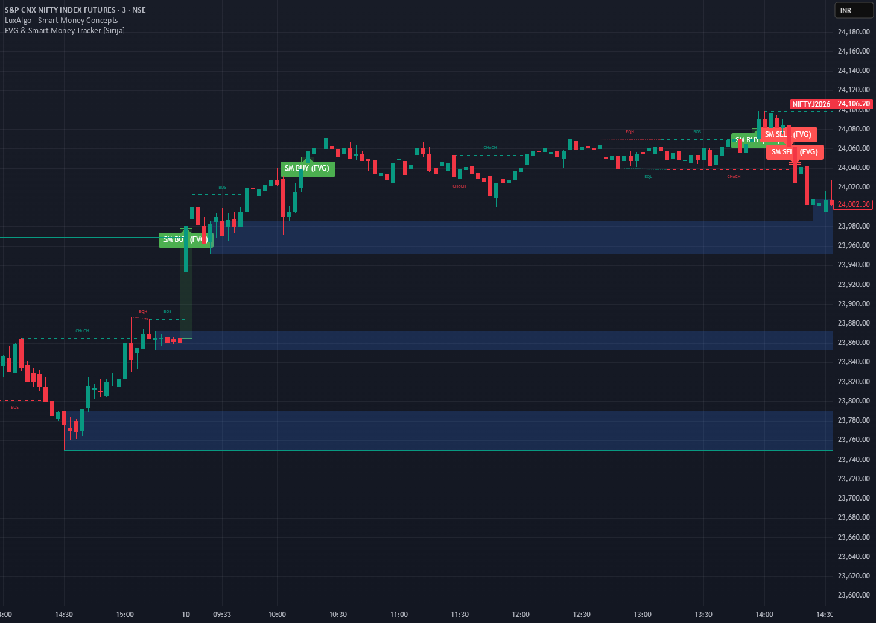Click 11:00 on the time axis
Image resolution: width=876 pixels, height=623 pixels.
coord(399,615)
